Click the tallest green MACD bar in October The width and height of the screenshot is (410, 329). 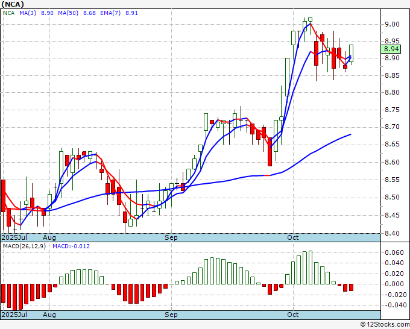[x=311, y=268]
